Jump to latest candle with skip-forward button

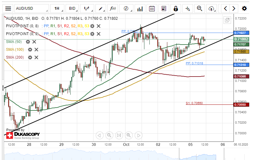point(119,136)
